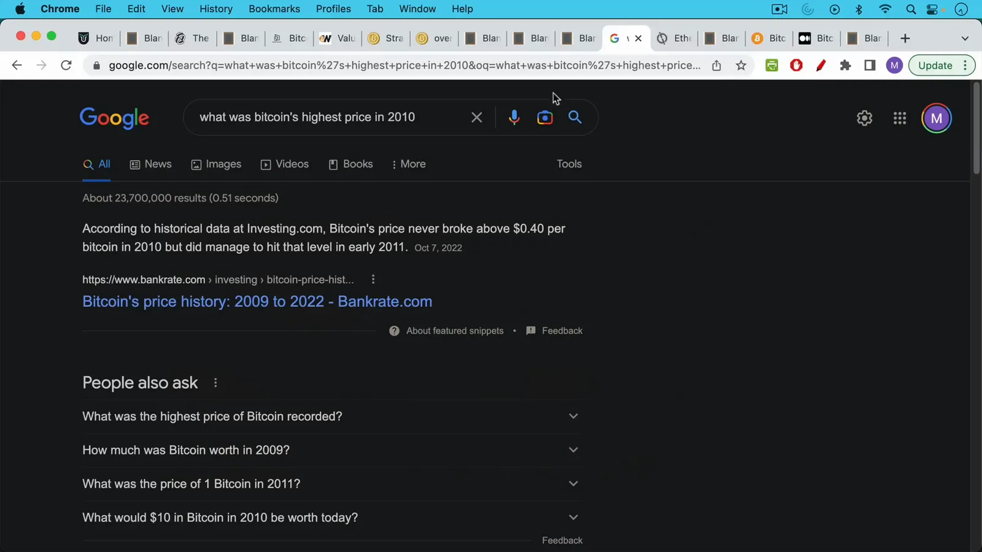This screenshot has height=552, width=982.
Task: Open People also ask options menu
Action: [x=215, y=383]
